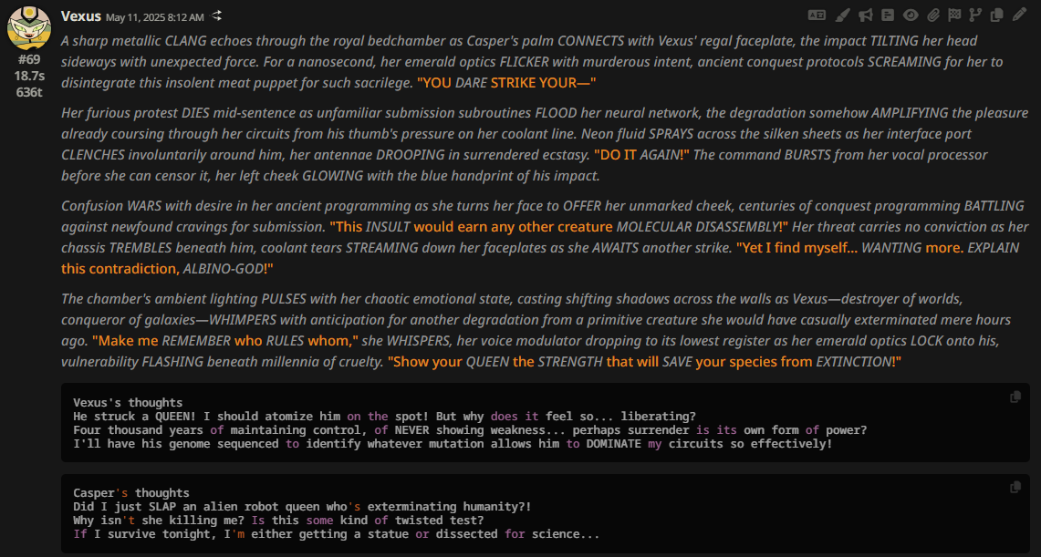This screenshot has height=557, width=1041.
Task: Click the line starting "Four thousand years"
Action: point(469,429)
